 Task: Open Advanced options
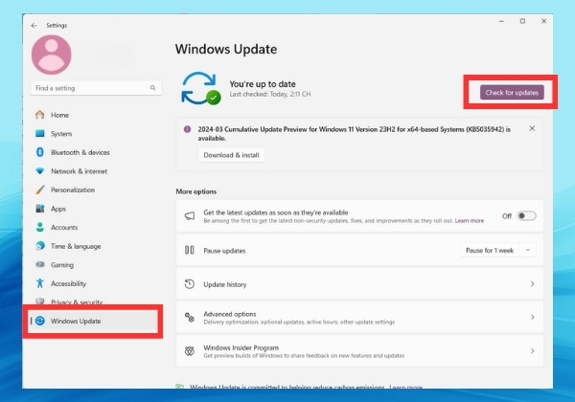point(359,318)
